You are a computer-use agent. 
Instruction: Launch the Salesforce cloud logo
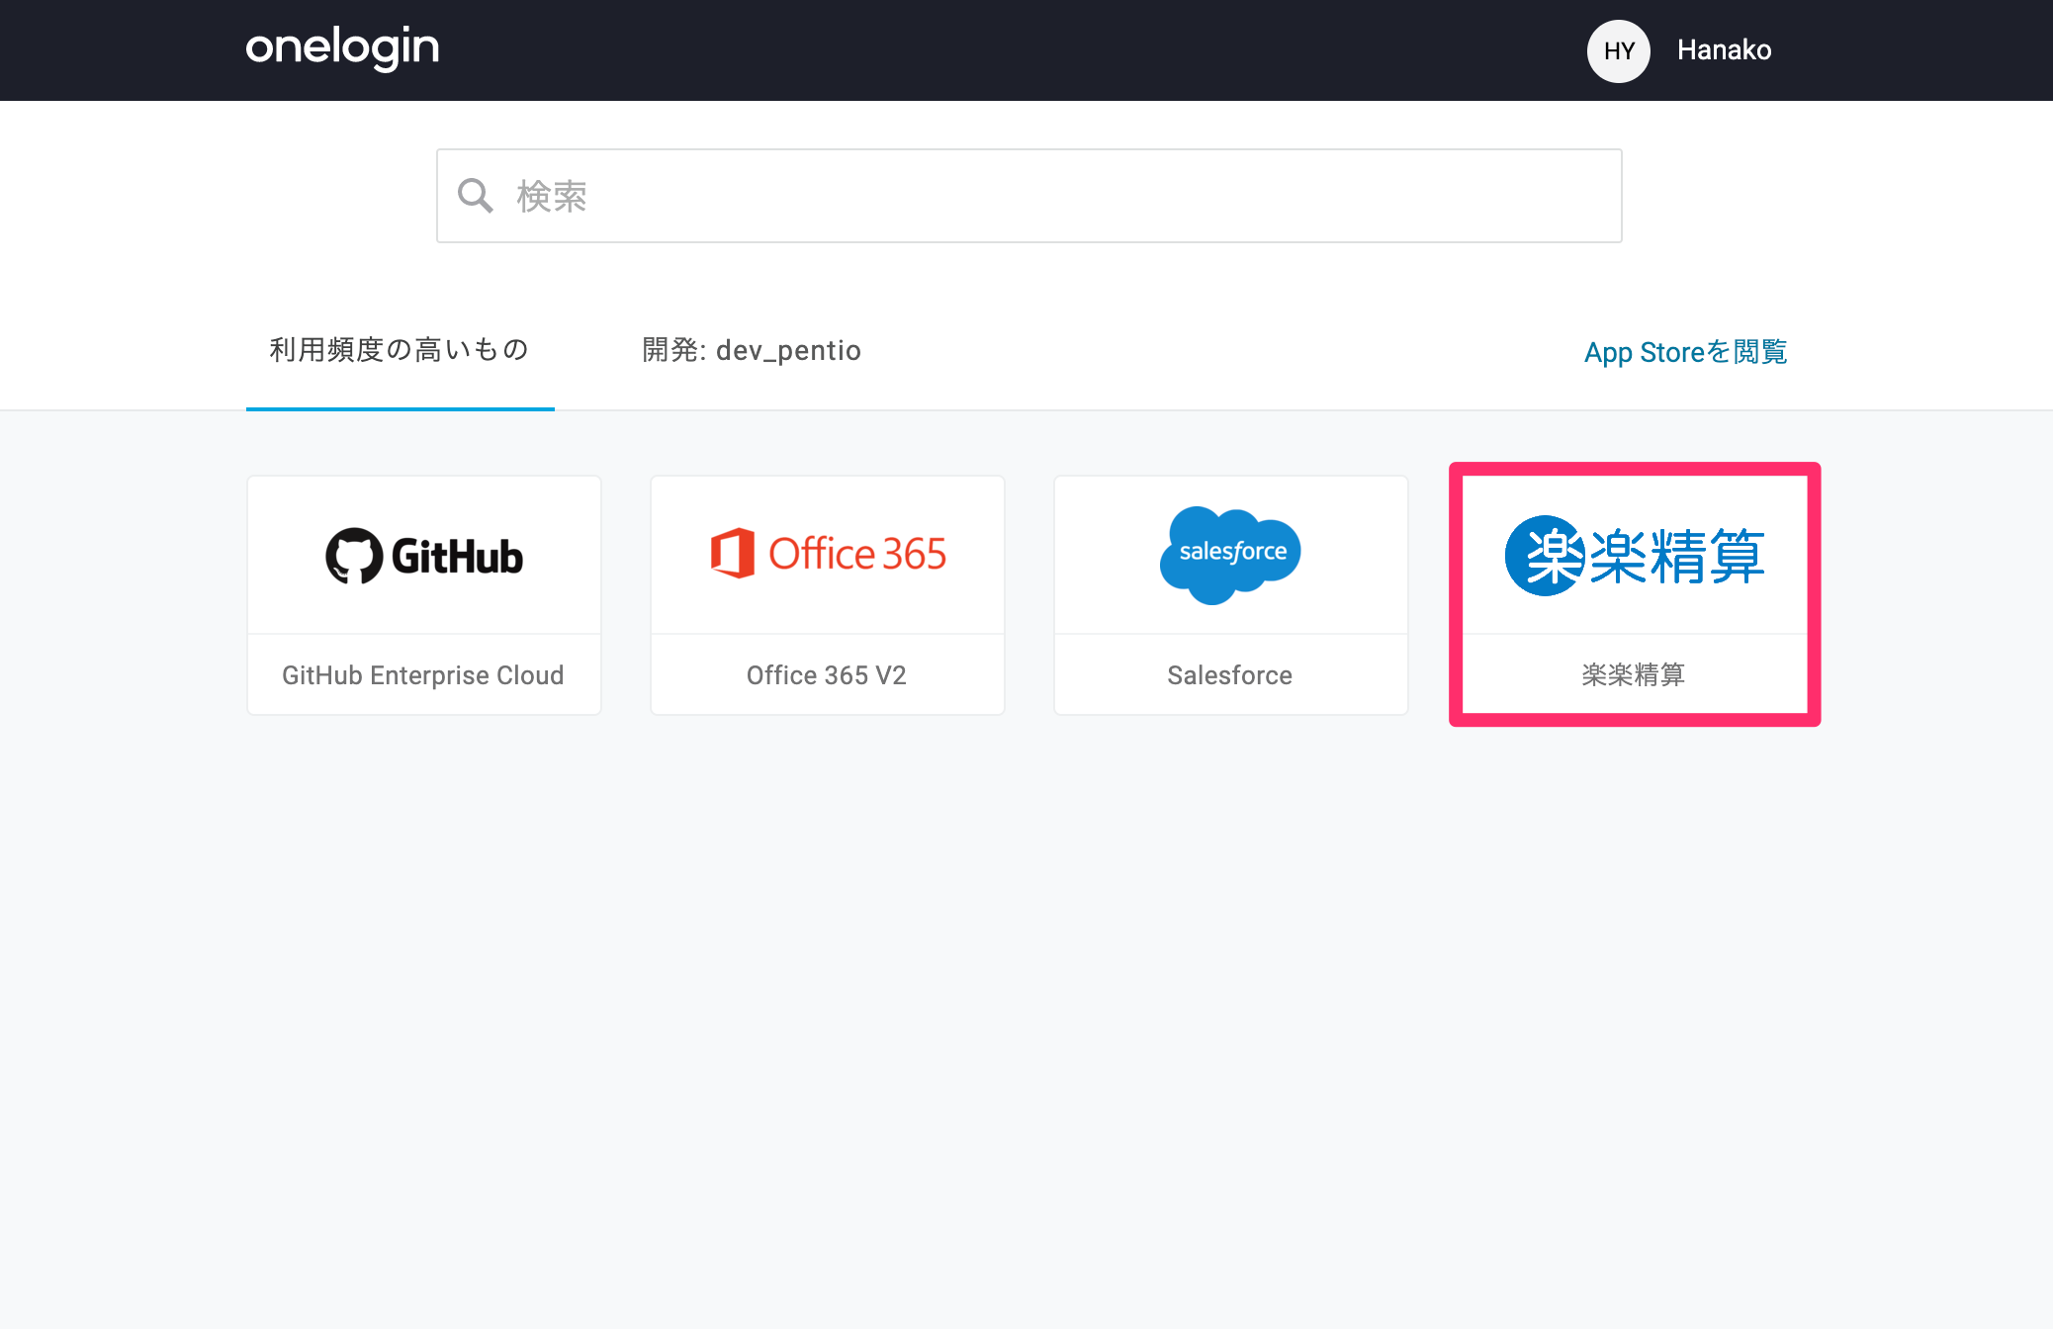tap(1230, 555)
